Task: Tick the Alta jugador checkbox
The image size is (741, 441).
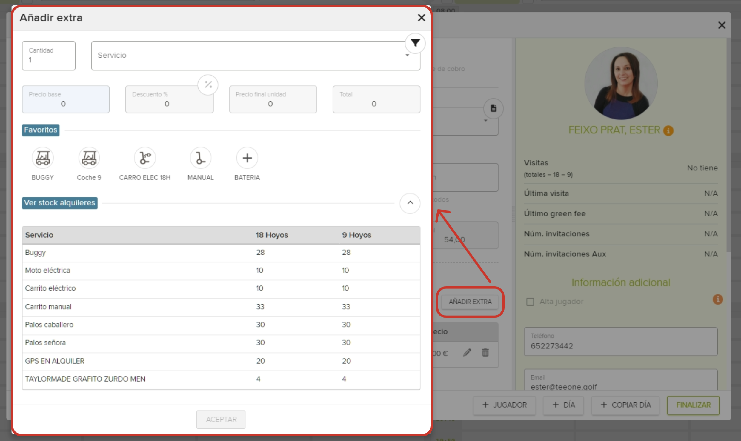Action: 530,302
